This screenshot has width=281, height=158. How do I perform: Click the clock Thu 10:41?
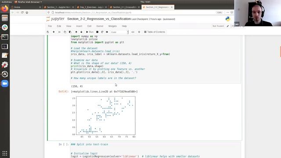tap(145, 2)
